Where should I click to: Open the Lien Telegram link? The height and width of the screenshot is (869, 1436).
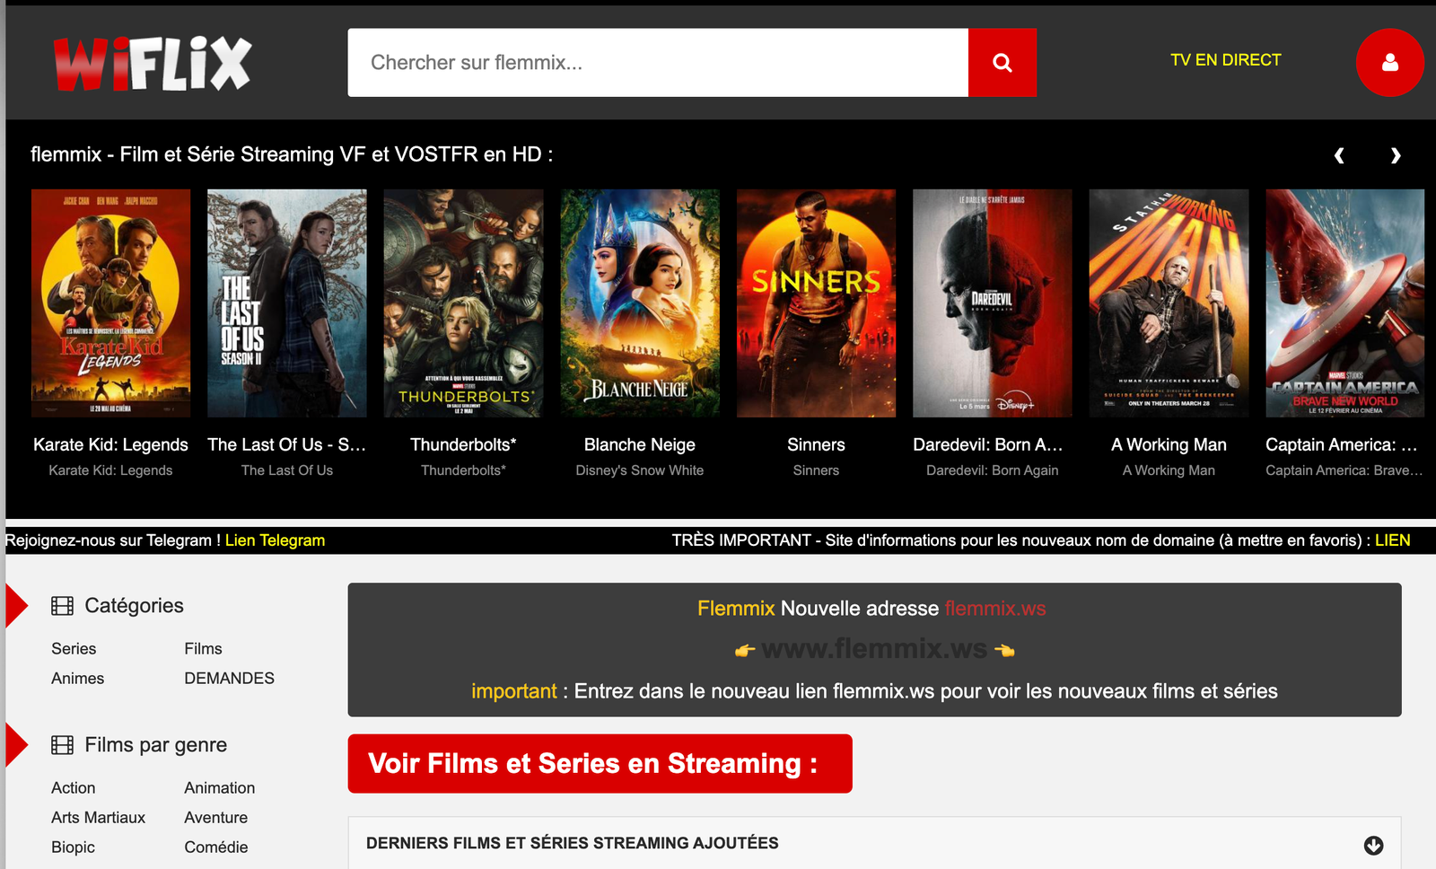tap(275, 540)
